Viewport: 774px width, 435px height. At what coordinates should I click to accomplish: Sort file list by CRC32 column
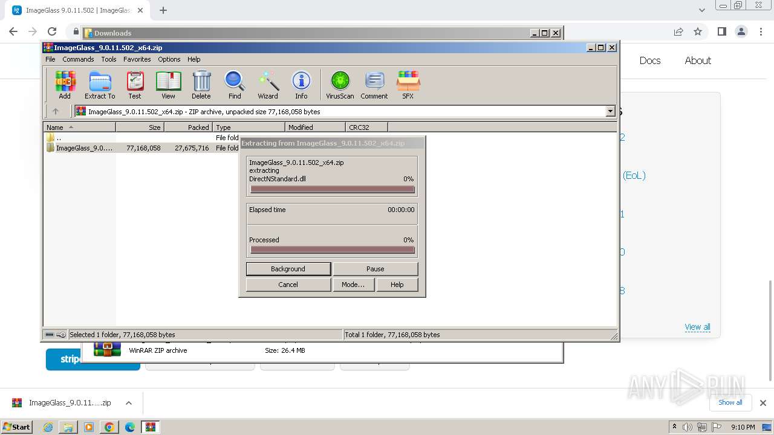(366, 127)
